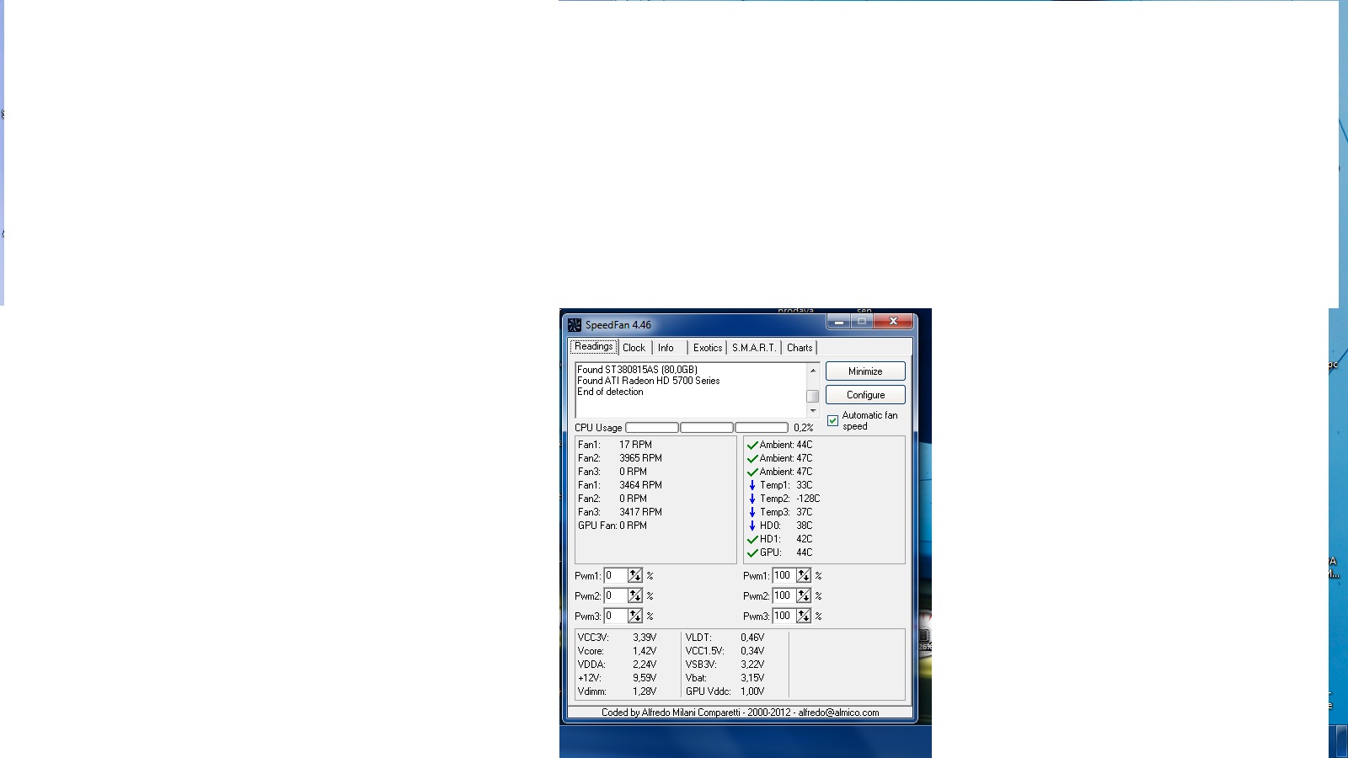Screen dimensions: 1348x758
Task: Click the log box scroll down arrow
Action: (x=813, y=411)
